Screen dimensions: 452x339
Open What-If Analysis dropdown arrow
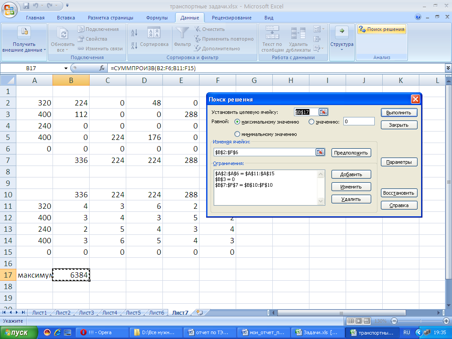(x=322, y=48)
